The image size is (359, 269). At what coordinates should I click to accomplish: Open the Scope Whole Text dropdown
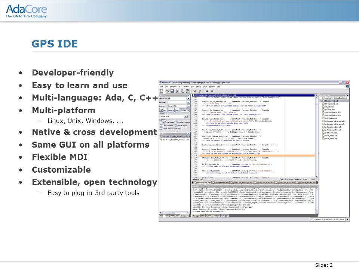(186, 117)
